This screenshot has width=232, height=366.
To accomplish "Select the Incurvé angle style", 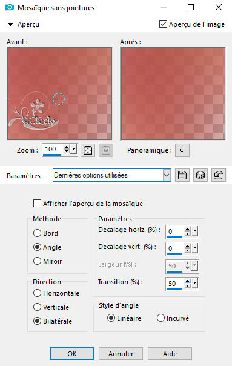I will (161, 318).
